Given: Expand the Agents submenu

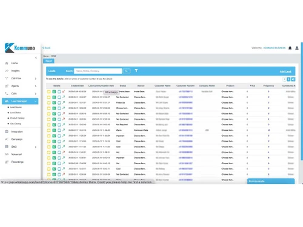Looking at the screenshot, I should [36, 86].
